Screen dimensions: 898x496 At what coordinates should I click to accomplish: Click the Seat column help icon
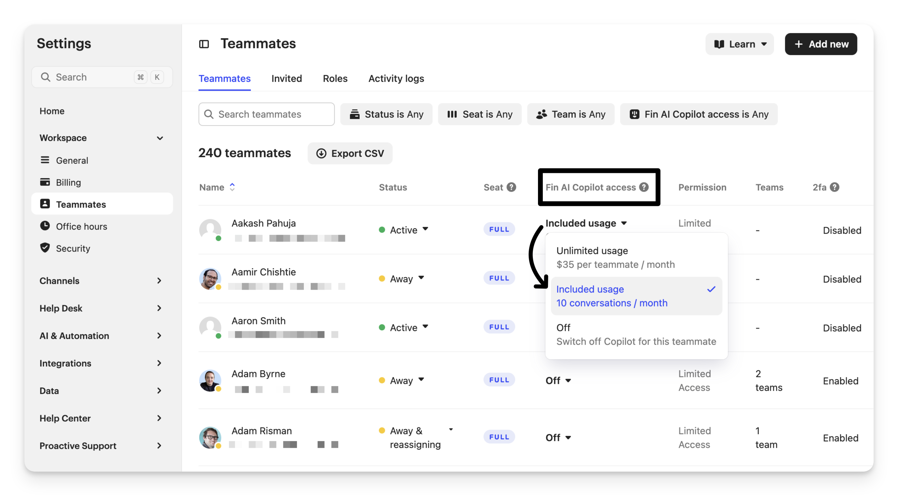[511, 187]
